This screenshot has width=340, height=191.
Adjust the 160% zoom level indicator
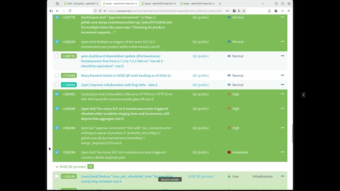[x=227, y=11]
